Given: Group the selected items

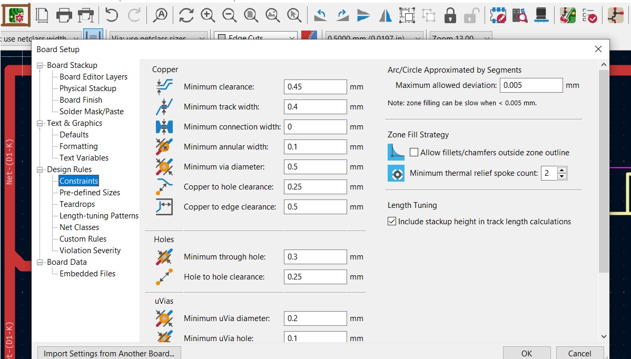Looking at the screenshot, I should 407,15.
